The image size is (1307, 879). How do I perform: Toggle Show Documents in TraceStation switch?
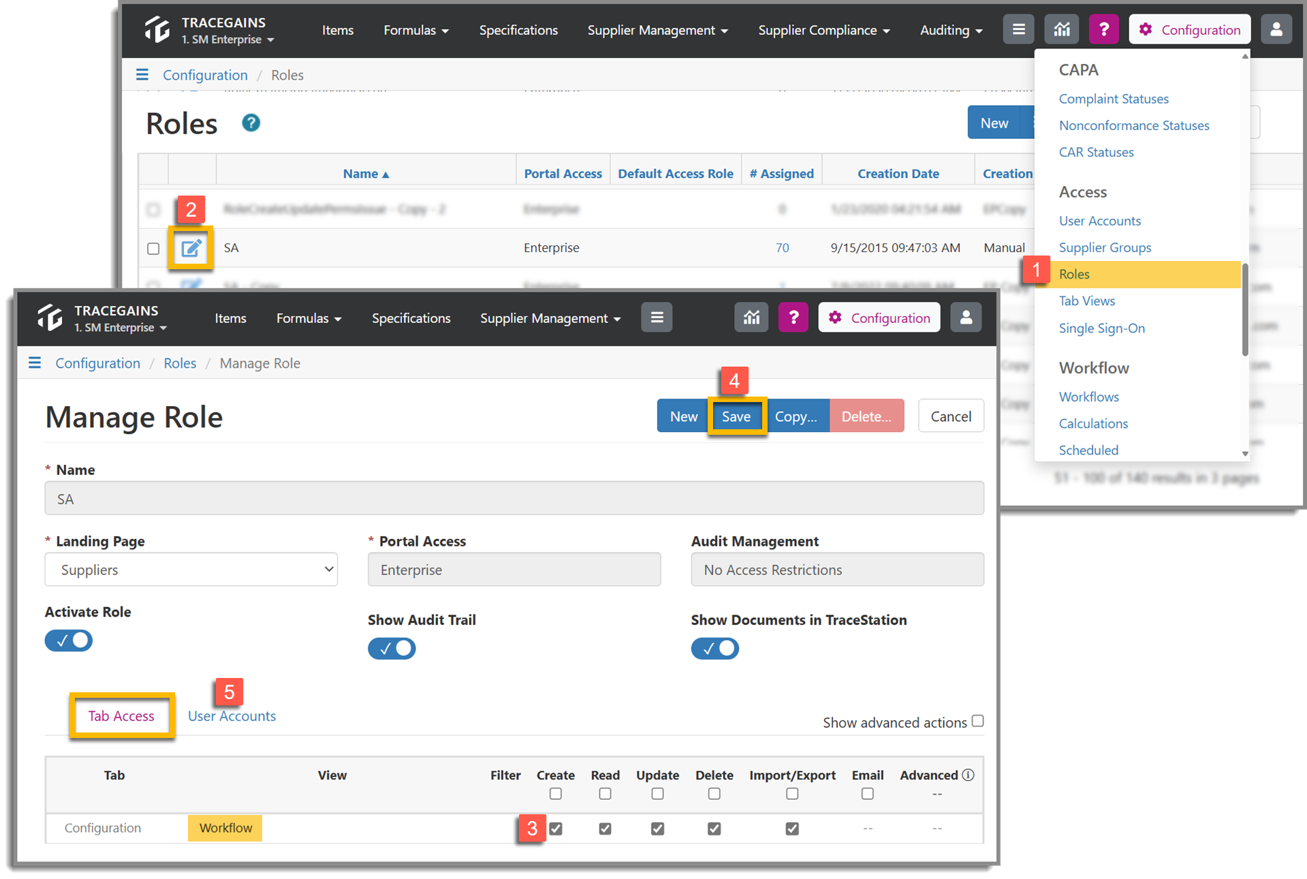click(715, 649)
